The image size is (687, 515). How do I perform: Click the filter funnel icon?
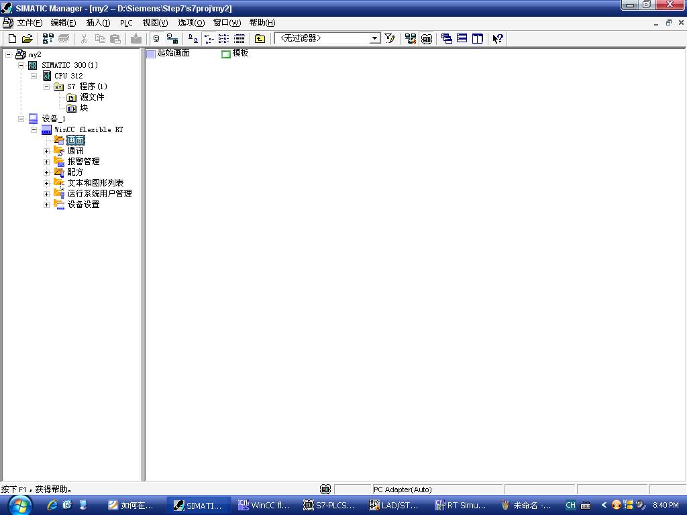click(x=390, y=39)
